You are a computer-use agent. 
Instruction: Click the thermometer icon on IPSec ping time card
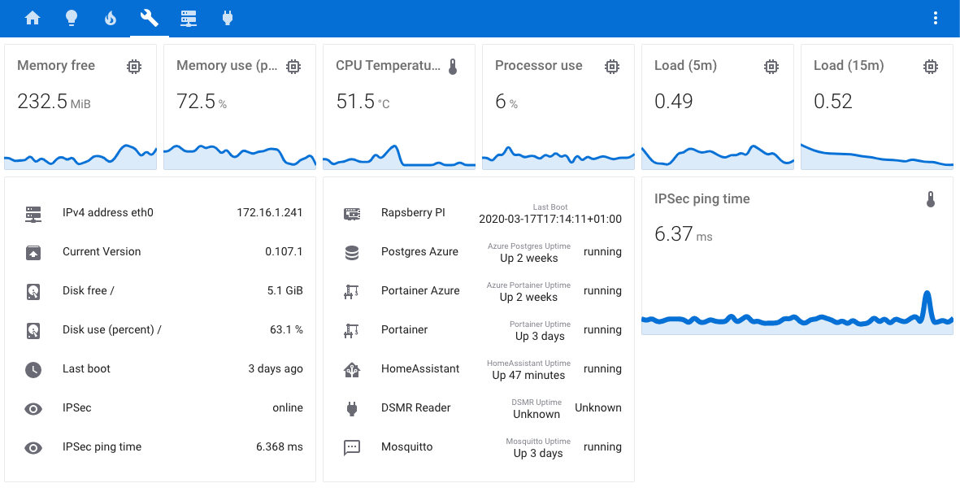pos(932,198)
